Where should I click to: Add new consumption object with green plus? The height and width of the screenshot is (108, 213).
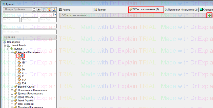tap(209, 16)
